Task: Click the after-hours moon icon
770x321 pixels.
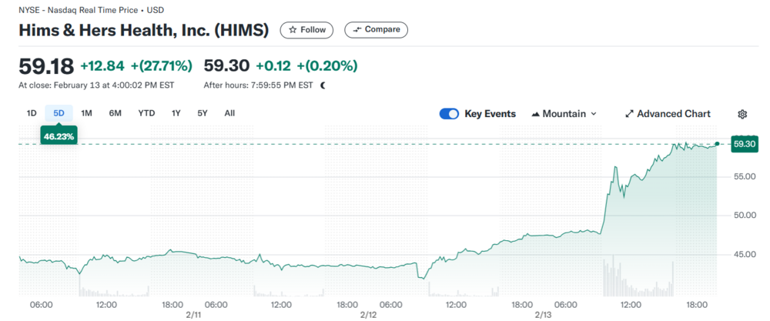Action: pyautogui.click(x=323, y=85)
